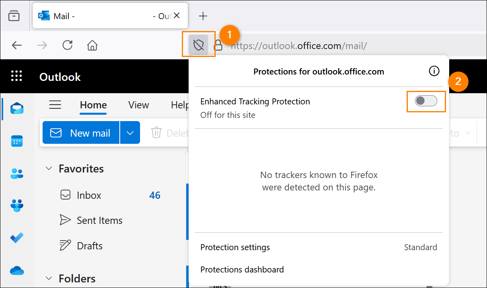Click the site padlock icon

[x=218, y=45]
